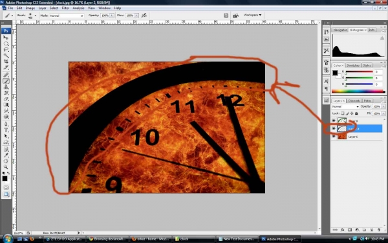Viewport: 388px width, 243px height.
Task: Open the layer Fill arrow
Action: [383, 113]
